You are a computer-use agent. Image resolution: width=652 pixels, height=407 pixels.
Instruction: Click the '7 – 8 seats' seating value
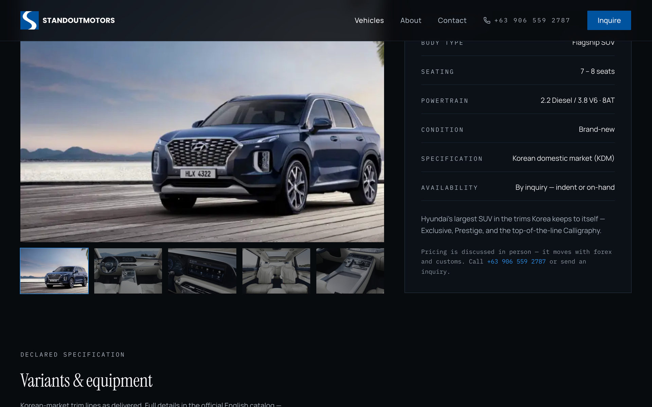[x=597, y=71]
